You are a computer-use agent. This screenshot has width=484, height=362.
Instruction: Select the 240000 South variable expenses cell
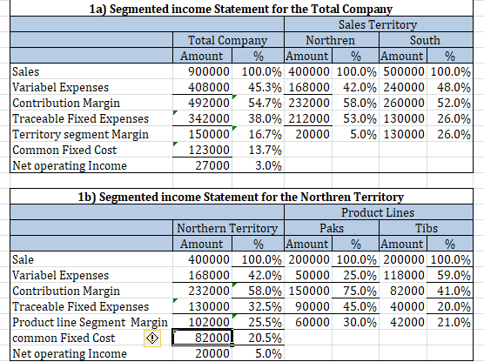pyautogui.click(x=403, y=87)
